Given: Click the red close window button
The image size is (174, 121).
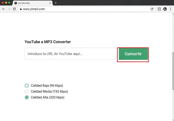Looking at the screenshot, I should tap(3, 3).
